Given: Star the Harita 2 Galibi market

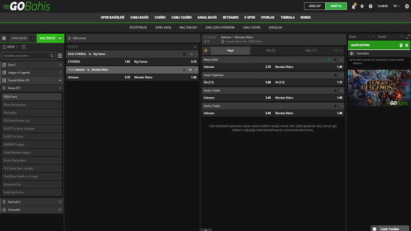Looking at the screenshot, I should click(x=335, y=106).
